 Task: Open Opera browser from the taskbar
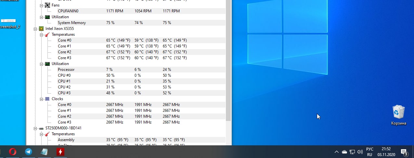pyautogui.click(x=13, y=152)
